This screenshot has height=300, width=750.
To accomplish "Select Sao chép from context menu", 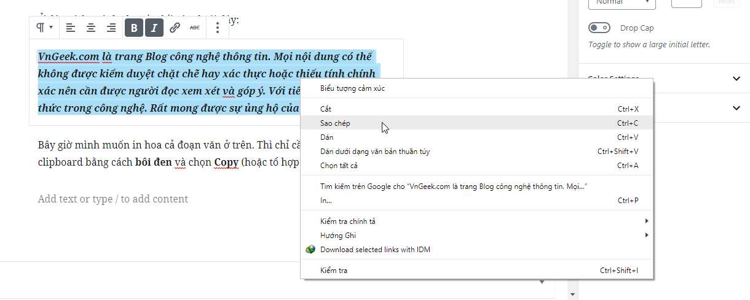I will (x=477, y=123).
